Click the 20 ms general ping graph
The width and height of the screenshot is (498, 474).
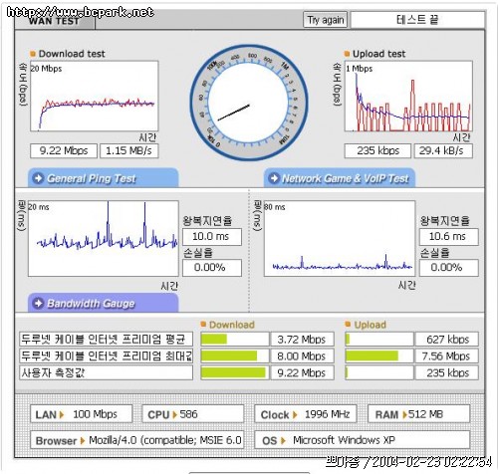point(104,238)
